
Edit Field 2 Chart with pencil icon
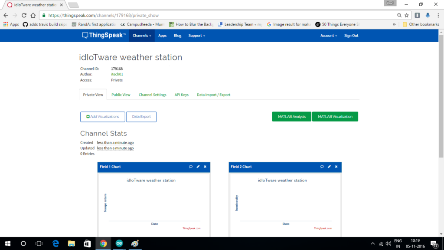pos(329,167)
